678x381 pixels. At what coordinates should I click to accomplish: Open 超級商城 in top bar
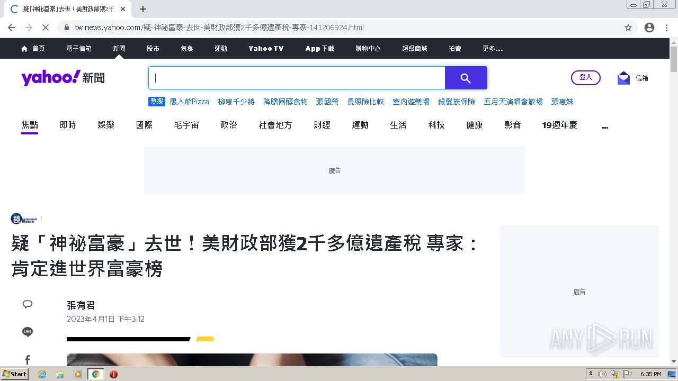(415, 48)
